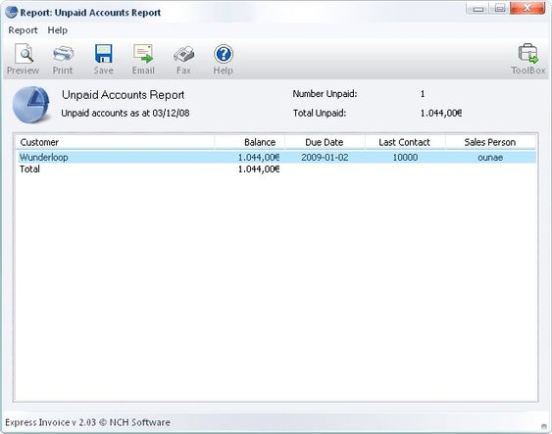
Task: Select the Total row label
Action: 30,169
